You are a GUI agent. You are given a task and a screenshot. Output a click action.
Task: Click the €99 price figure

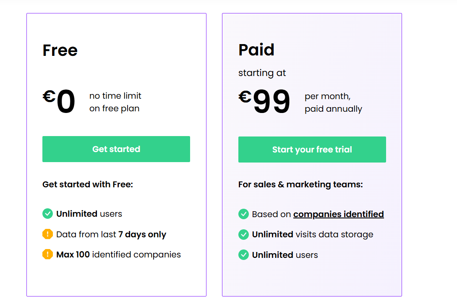pos(264,101)
